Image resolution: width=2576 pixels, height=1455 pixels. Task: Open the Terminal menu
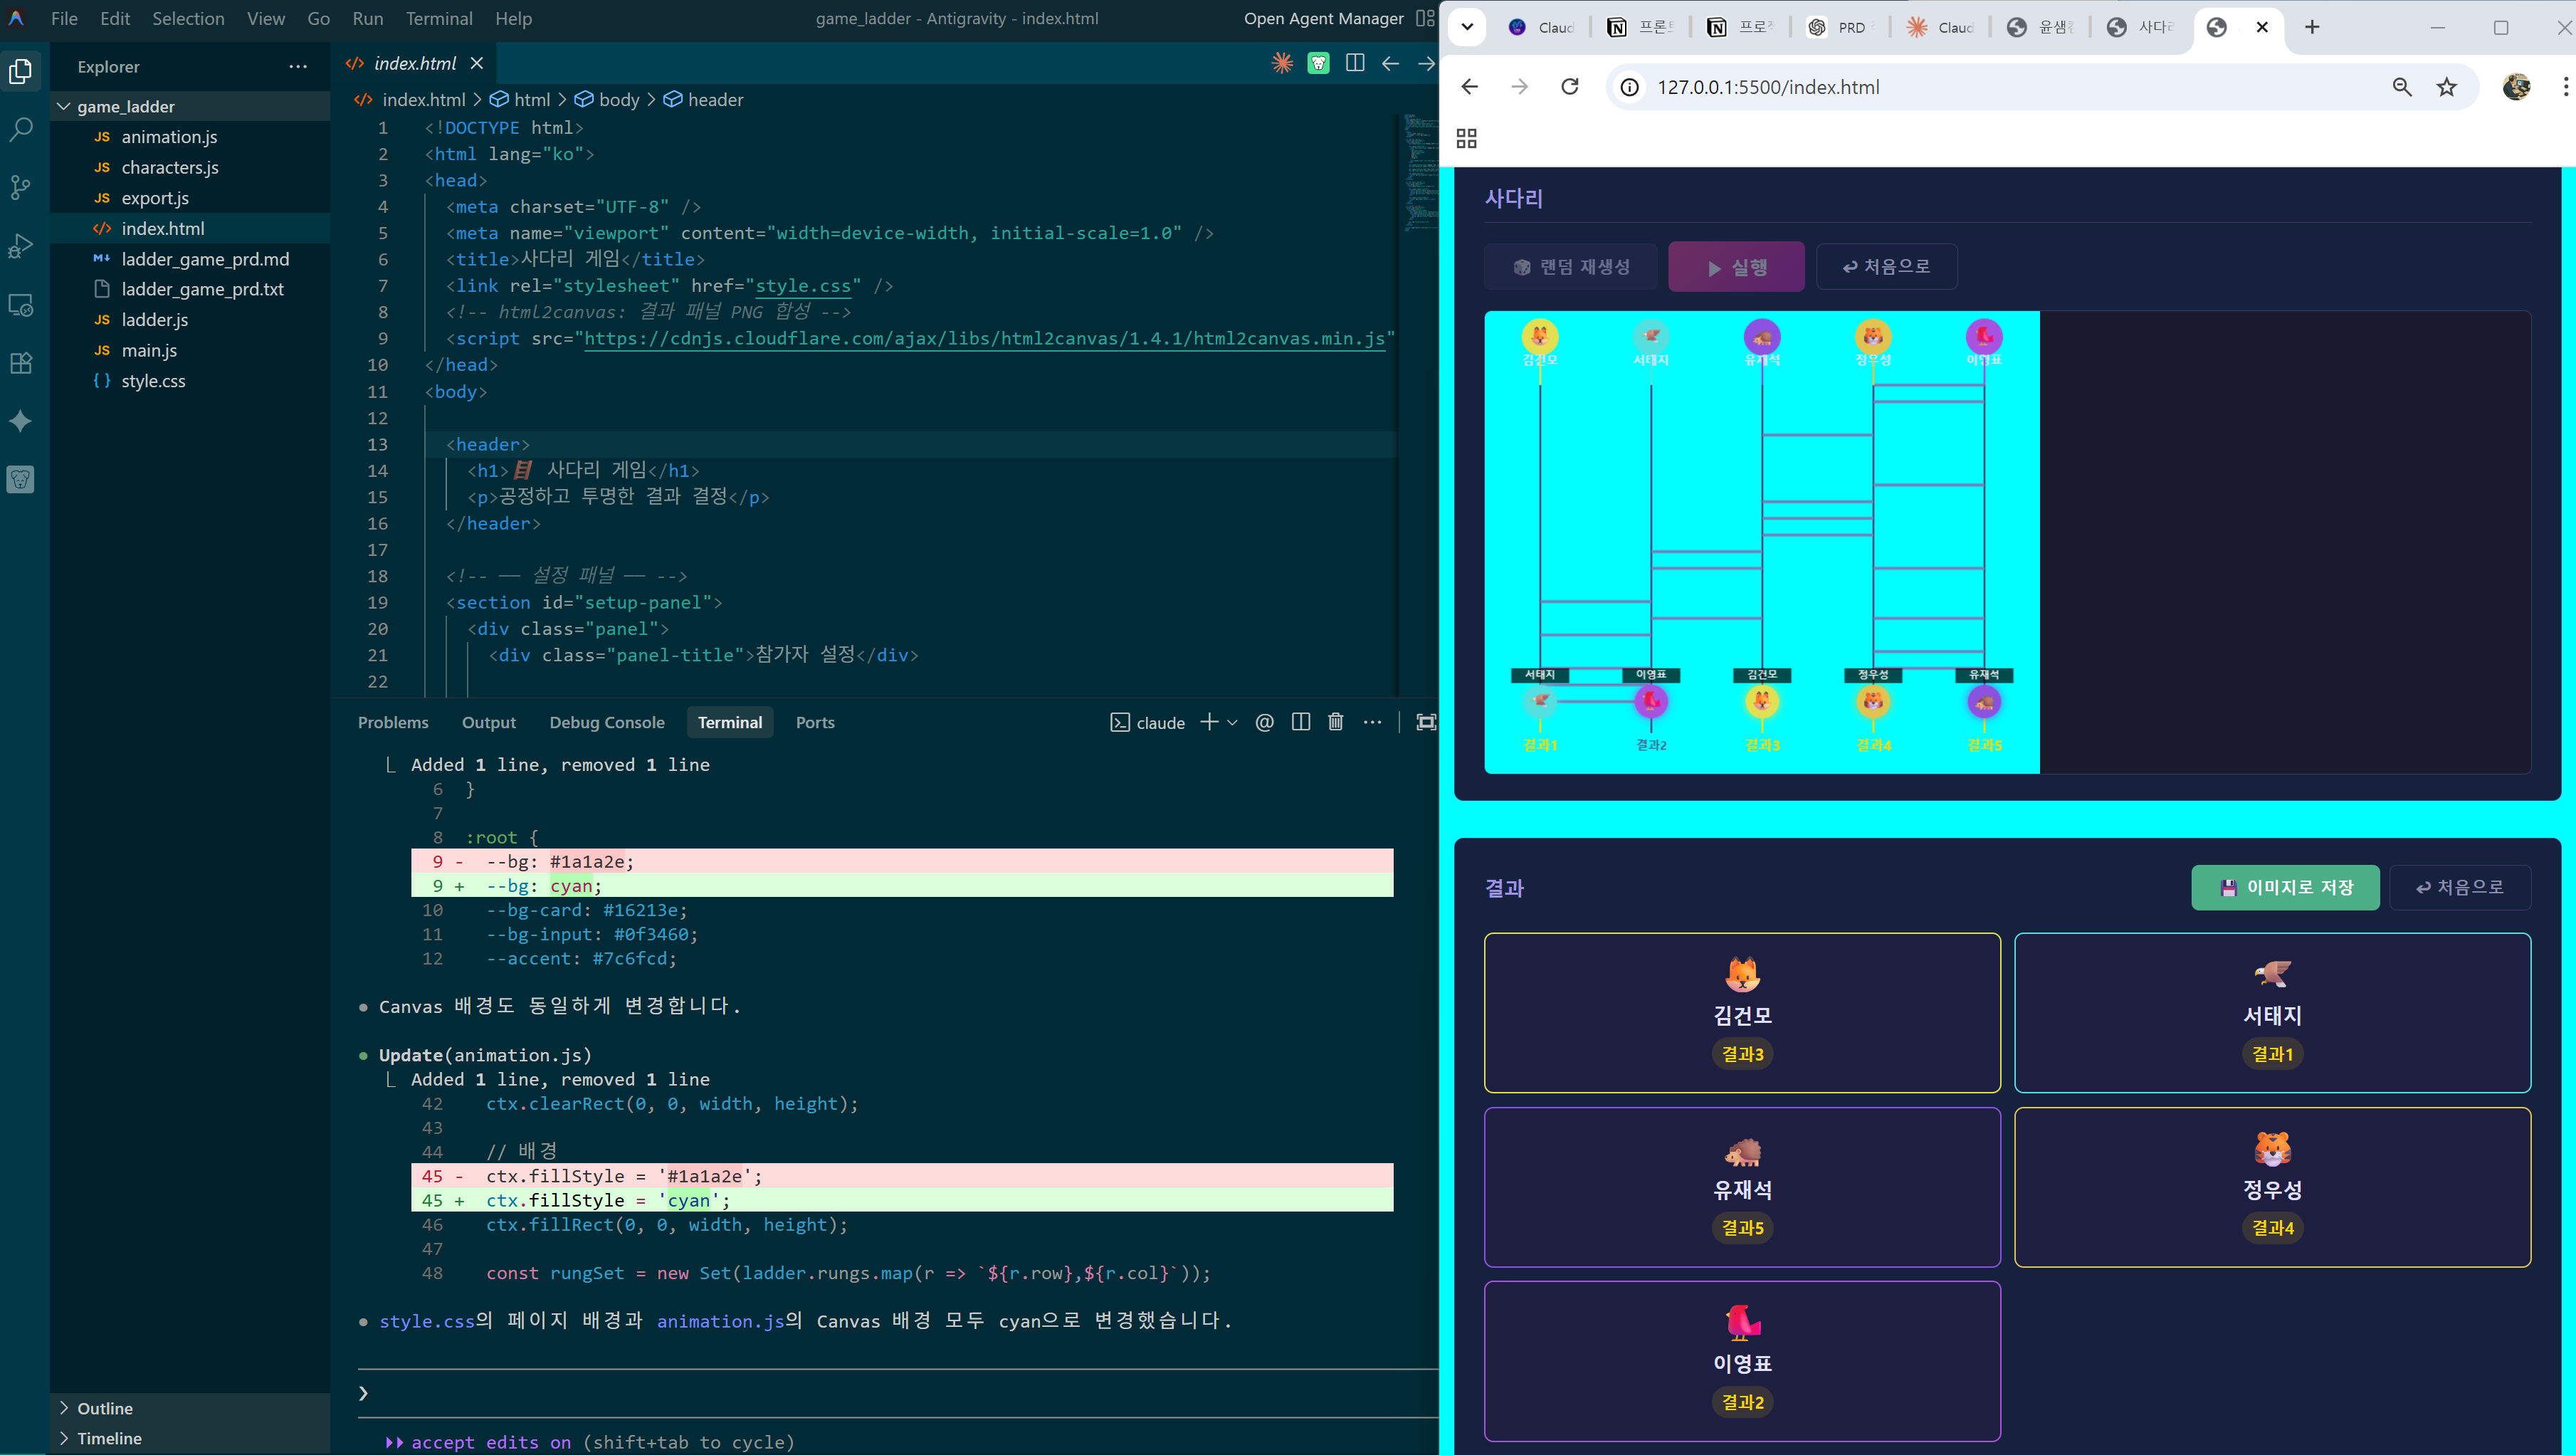pyautogui.click(x=438, y=18)
